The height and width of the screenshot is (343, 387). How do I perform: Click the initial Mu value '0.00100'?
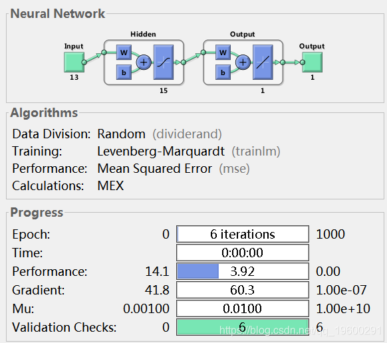(146, 308)
